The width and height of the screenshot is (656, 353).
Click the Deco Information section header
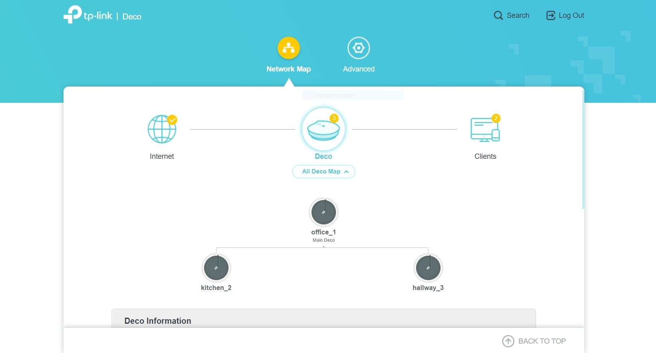click(324, 318)
